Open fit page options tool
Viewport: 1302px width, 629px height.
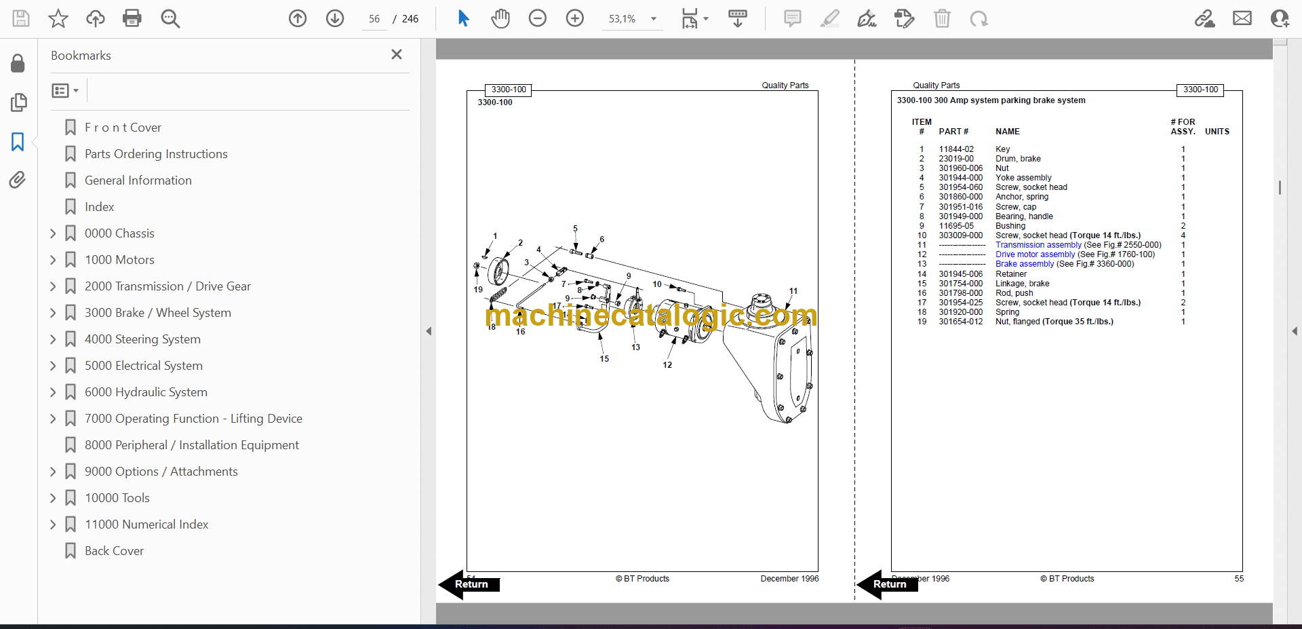[x=690, y=18]
